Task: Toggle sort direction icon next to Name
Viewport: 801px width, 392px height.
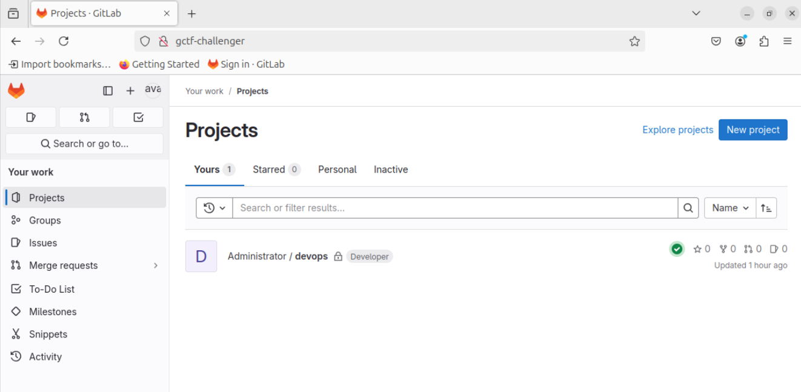Action: pos(766,208)
